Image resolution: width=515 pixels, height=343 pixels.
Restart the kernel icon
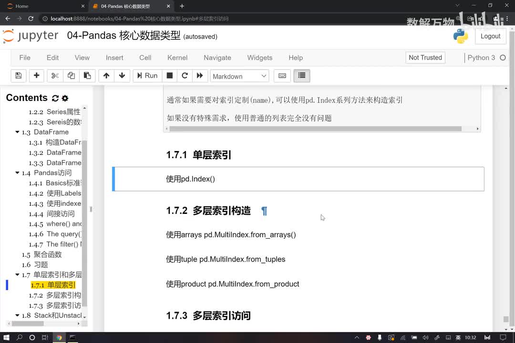click(185, 76)
